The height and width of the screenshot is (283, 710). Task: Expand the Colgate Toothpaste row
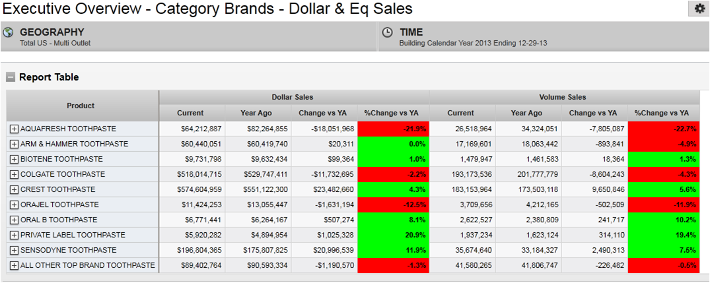[15, 174]
